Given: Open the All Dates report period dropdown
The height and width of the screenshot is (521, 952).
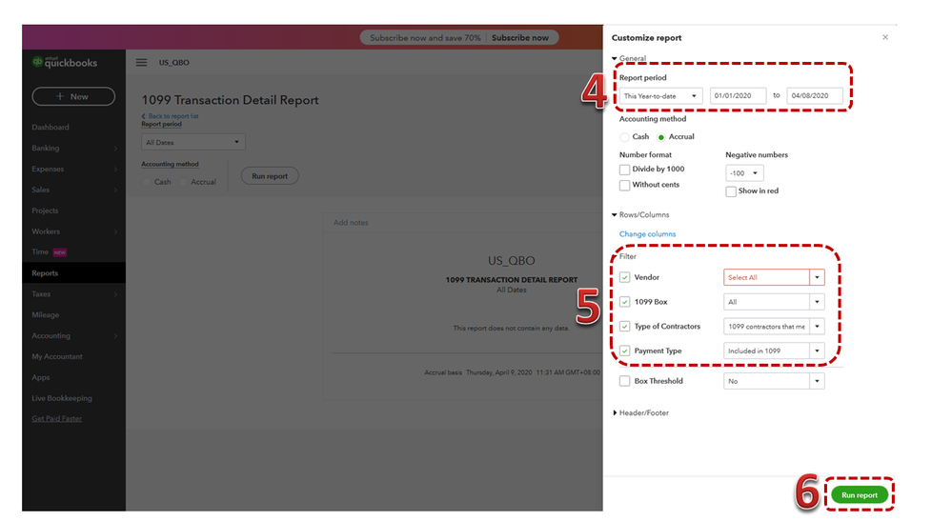Looking at the screenshot, I should point(193,142).
